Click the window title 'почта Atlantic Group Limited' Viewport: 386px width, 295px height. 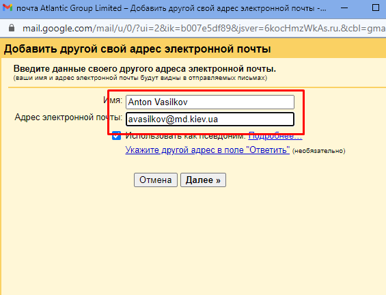(69, 8)
